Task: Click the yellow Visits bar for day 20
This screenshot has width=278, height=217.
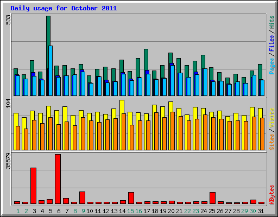Action: pos(170,107)
